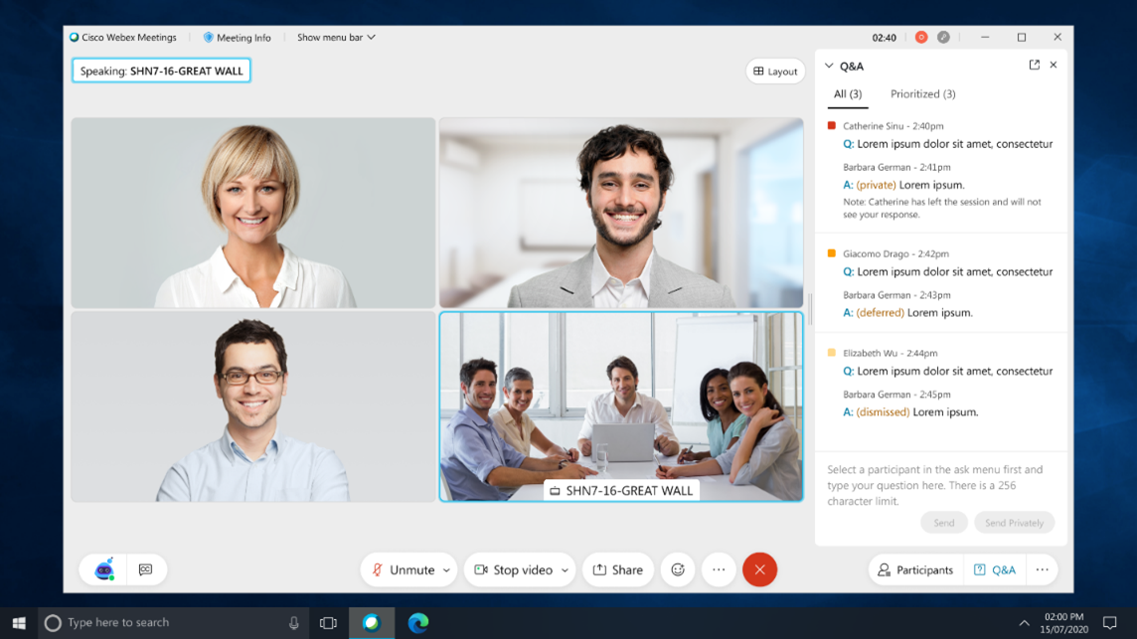This screenshot has width=1137, height=639.
Task: Share your screen with Share icon
Action: click(617, 569)
